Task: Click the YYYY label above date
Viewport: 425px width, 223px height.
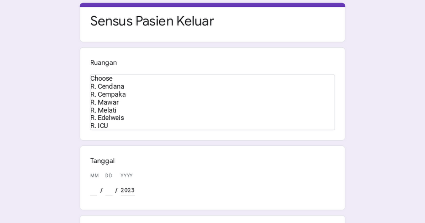Action: click(126, 176)
